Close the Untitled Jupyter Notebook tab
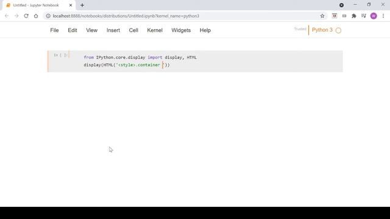The height and width of the screenshot is (219, 390). pyautogui.click(x=71, y=5)
